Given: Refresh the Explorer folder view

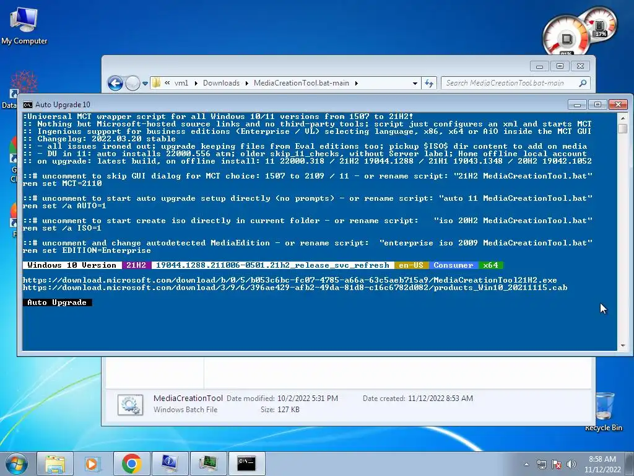Looking at the screenshot, I should click(429, 84).
